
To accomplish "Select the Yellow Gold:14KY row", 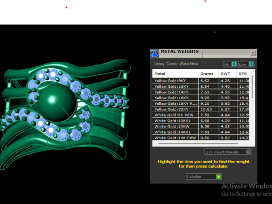I will 201,92.
